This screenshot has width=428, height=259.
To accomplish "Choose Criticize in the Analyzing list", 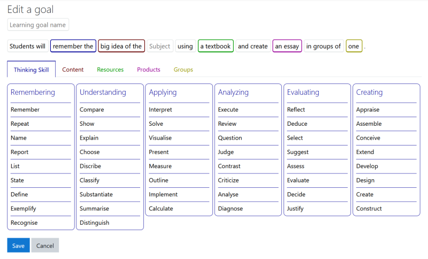I will coord(228,180).
